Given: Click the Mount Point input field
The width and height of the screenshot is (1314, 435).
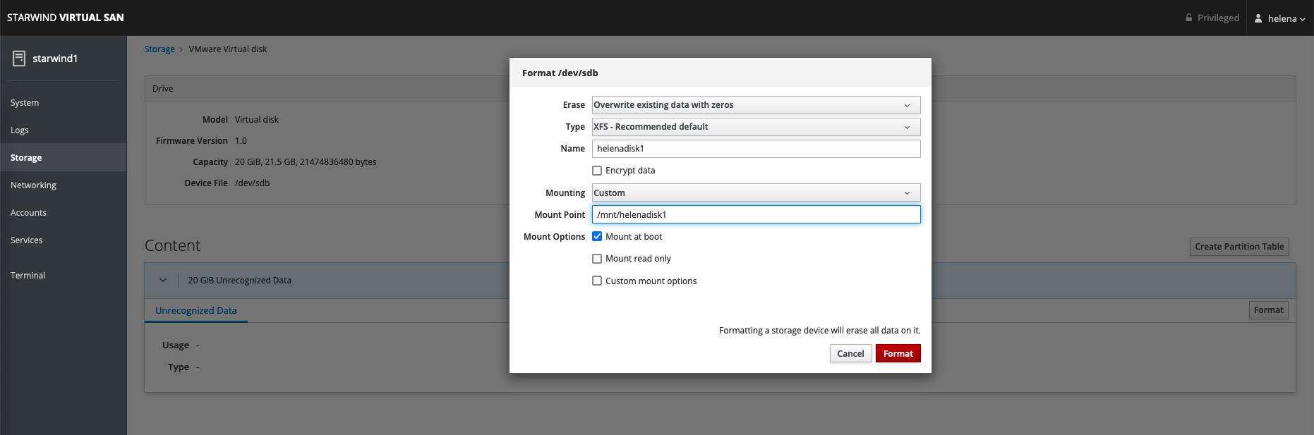Looking at the screenshot, I should click(x=756, y=215).
